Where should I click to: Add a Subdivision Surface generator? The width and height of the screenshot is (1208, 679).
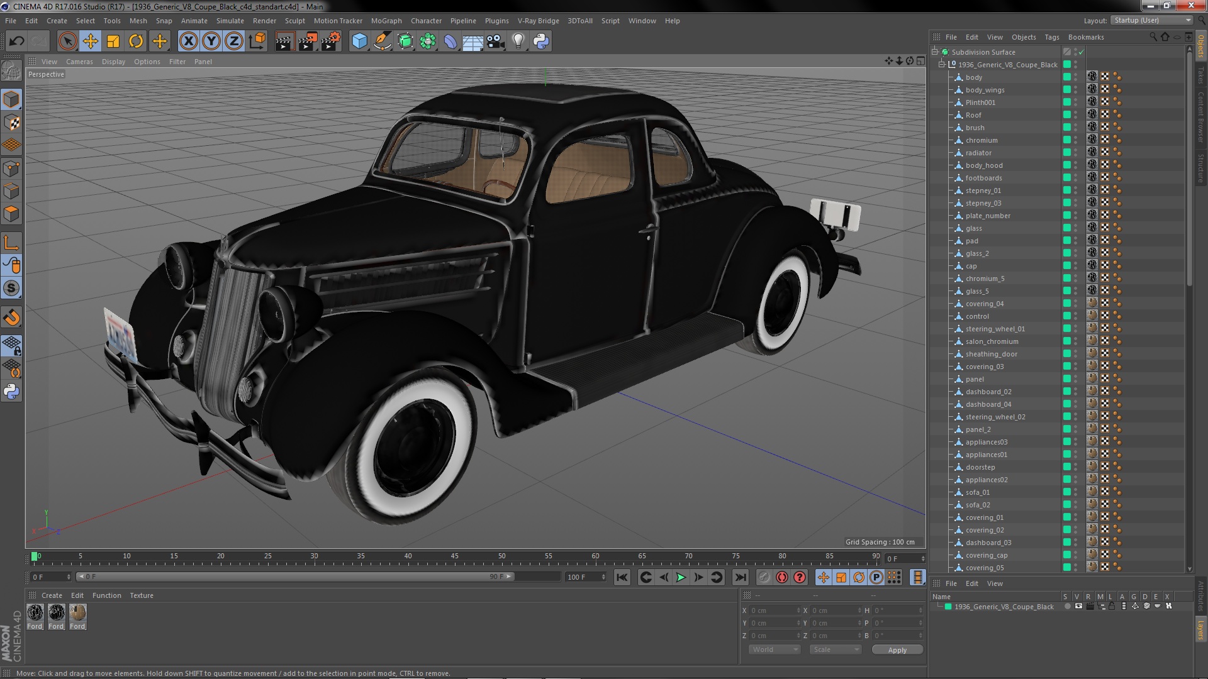coord(405,41)
